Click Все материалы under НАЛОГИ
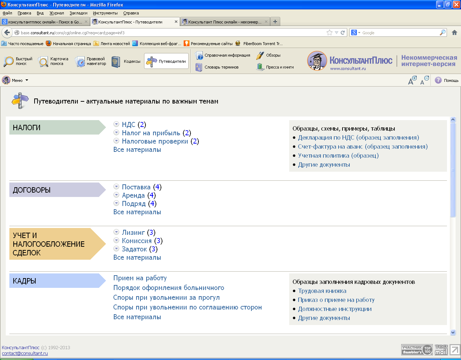This screenshot has width=461, height=360. (137, 150)
